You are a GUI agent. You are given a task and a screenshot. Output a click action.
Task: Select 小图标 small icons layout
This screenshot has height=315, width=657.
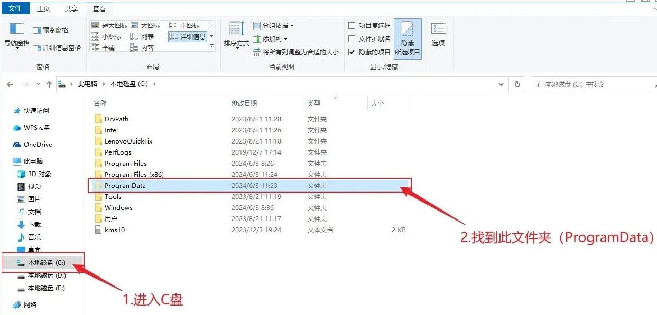(106, 36)
